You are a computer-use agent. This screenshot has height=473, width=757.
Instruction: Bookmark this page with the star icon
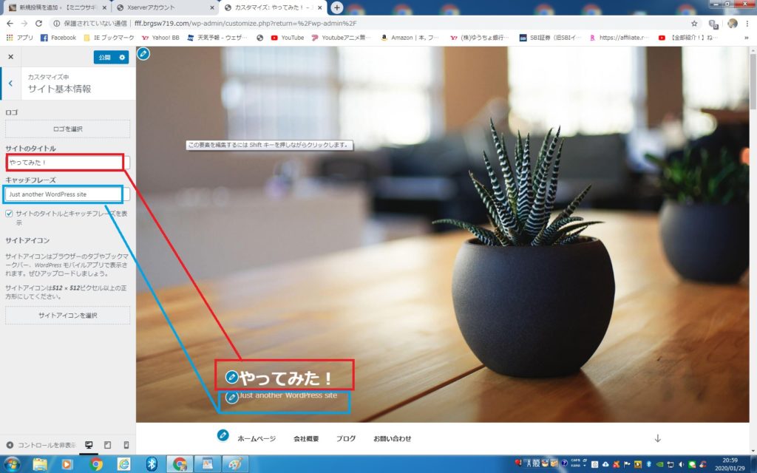coord(694,23)
